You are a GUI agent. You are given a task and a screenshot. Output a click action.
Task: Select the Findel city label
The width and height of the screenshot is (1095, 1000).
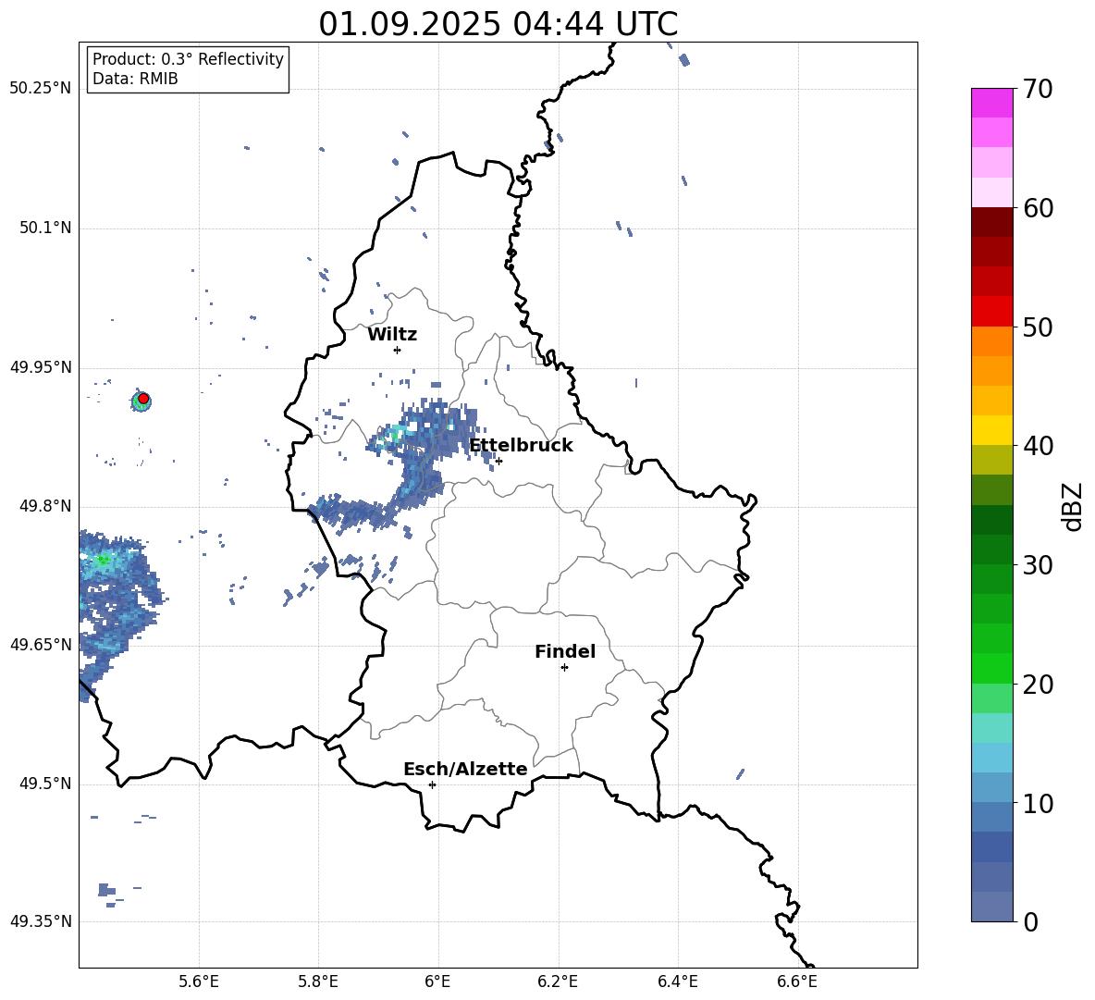565,651
